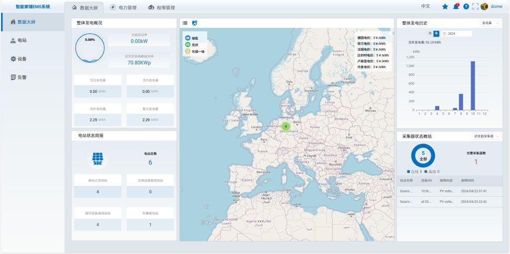
Task: Click the help question mark icon
Action: click(x=466, y=6)
